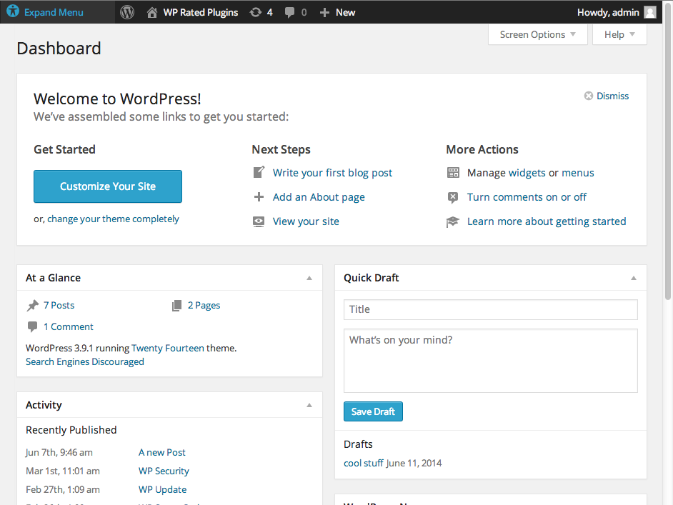Open the Twenty Fourteen theme link
The height and width of the screenshot is (505, 673).
click(168, 348)
